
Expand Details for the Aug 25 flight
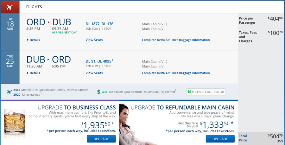34,73
